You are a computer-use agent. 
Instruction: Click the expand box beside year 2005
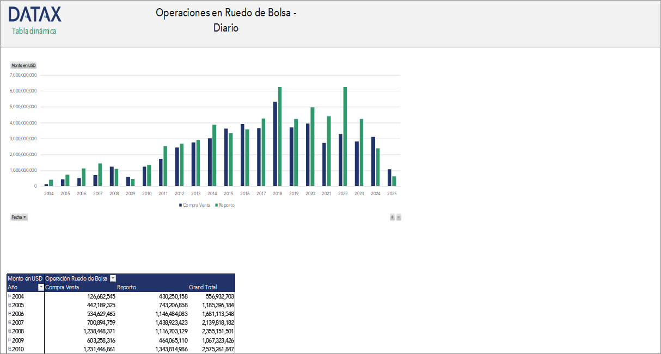10,305
